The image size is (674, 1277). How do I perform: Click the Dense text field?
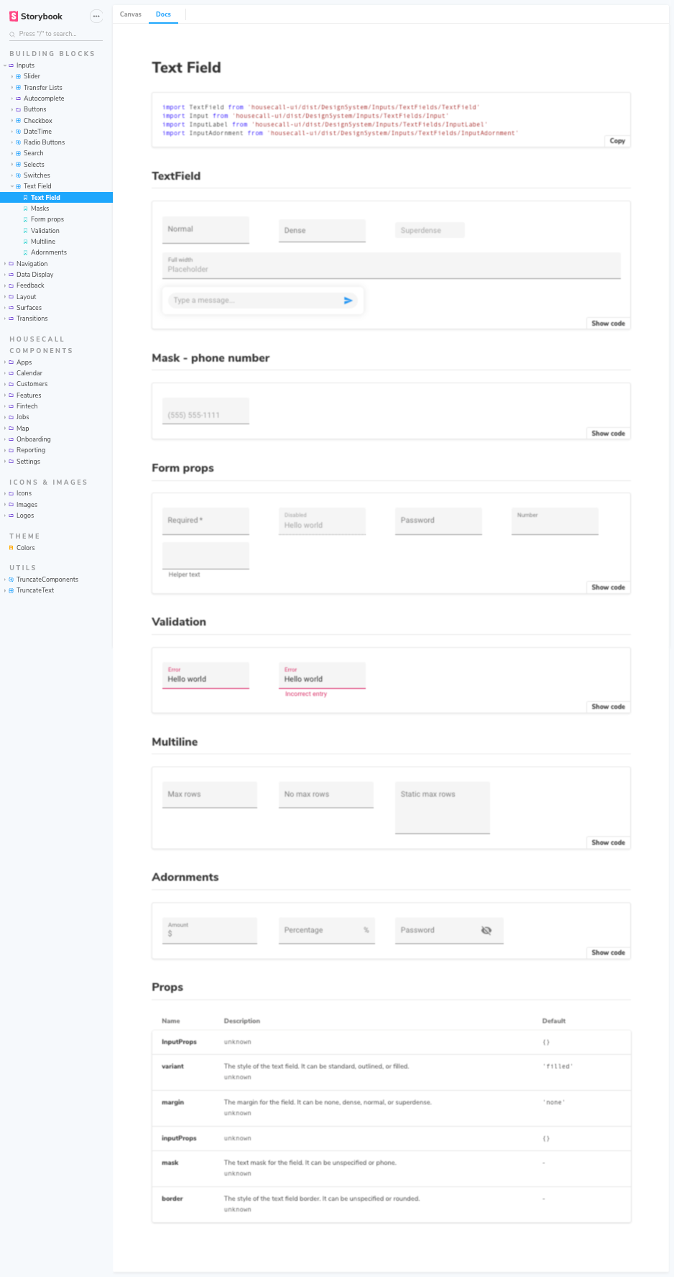pos(322,231)
